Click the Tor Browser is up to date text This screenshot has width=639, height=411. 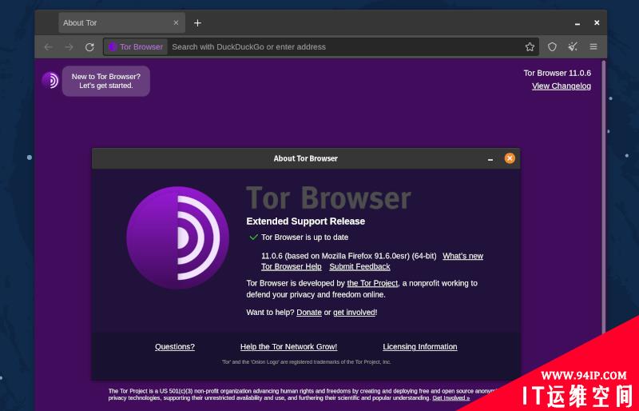[305, 237]
